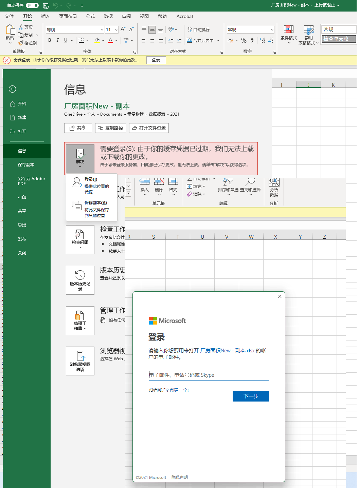Toggle italic formatting
359x488 pixels.
click(57, 40)
